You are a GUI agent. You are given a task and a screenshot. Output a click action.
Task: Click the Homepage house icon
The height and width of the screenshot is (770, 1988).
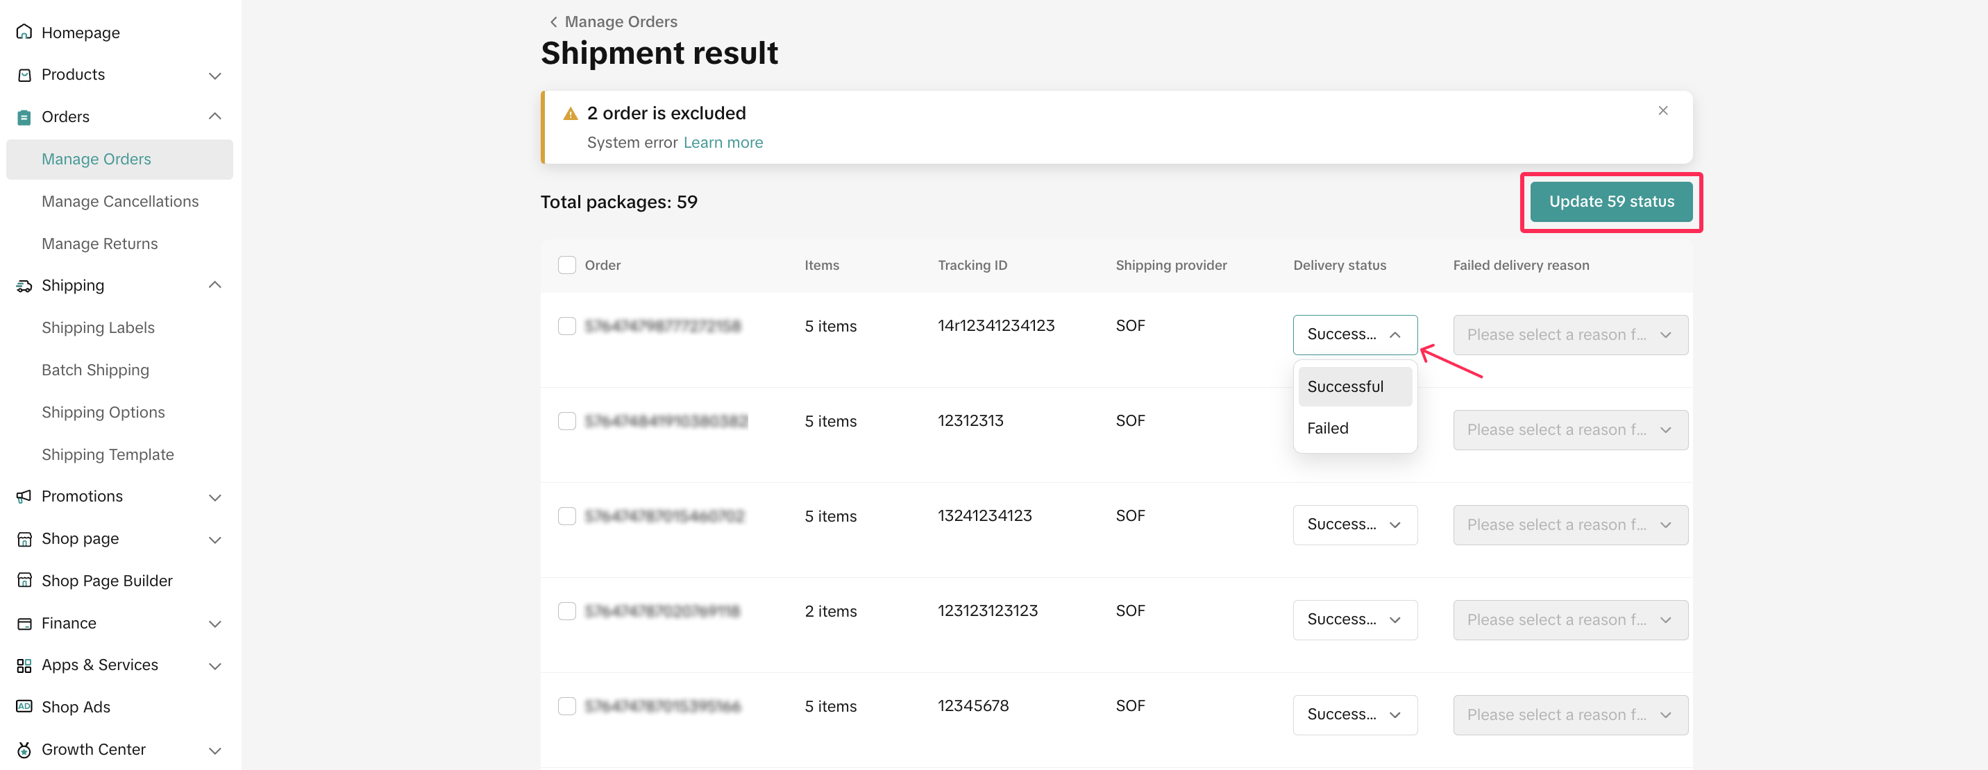24,33
